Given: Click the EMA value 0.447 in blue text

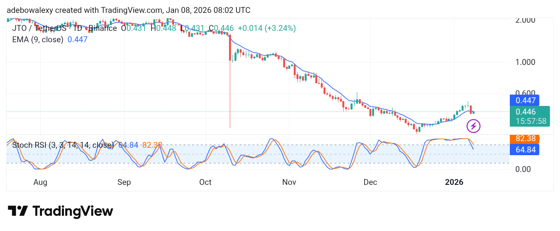Looking at the screenshot, I should tap(77, 39).
